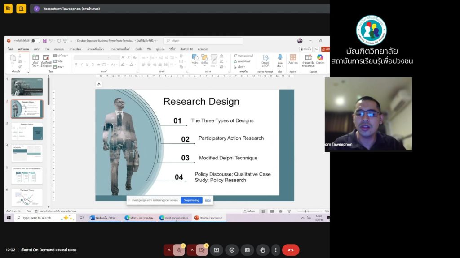Screen dimensions: 460x258
Task: Open the emoji reactions button in Meet
Action: click(232, 250)
